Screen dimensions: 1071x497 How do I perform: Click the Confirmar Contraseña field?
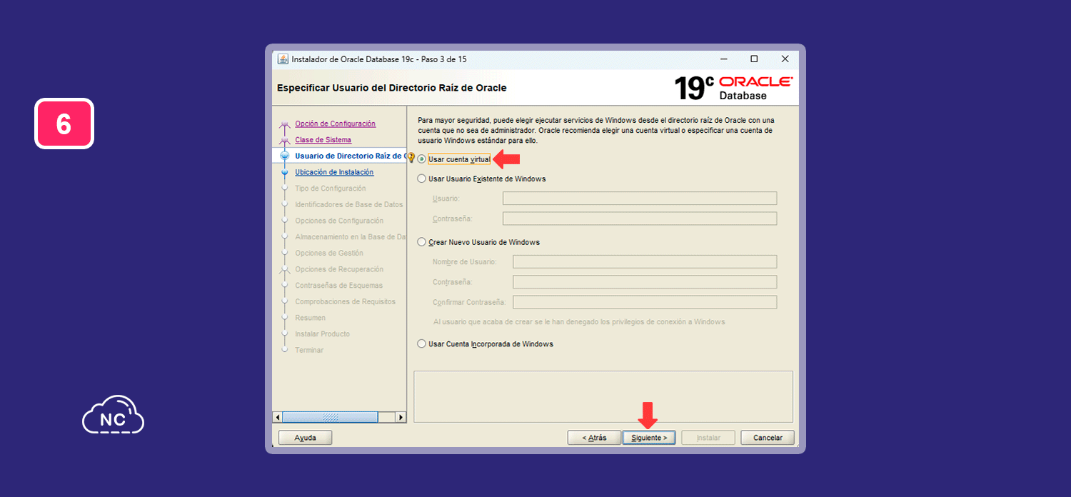pyautogui.click(x=645, y=302)
